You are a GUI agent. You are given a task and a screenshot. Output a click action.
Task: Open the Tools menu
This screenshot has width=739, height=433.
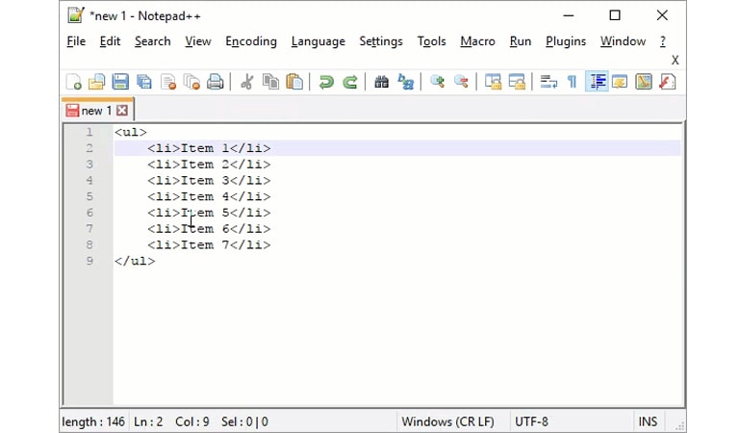(431, 41)
